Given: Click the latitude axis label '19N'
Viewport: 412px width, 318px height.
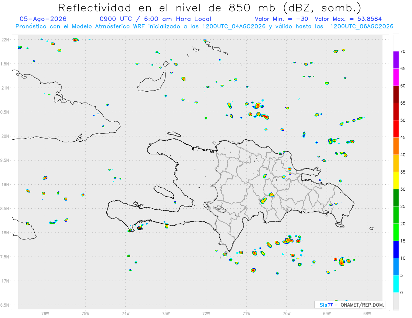Looking at the screenshot, I should [5, 185].
